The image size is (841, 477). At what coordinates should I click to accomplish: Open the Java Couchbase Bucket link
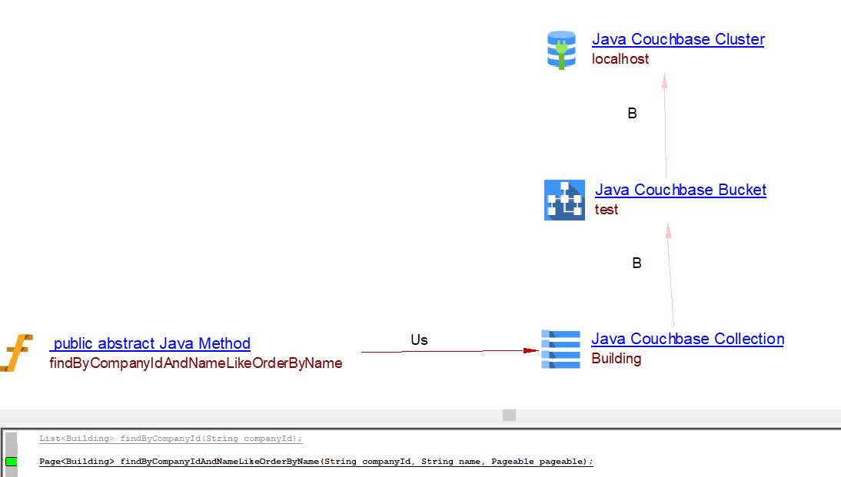point(680,190)
